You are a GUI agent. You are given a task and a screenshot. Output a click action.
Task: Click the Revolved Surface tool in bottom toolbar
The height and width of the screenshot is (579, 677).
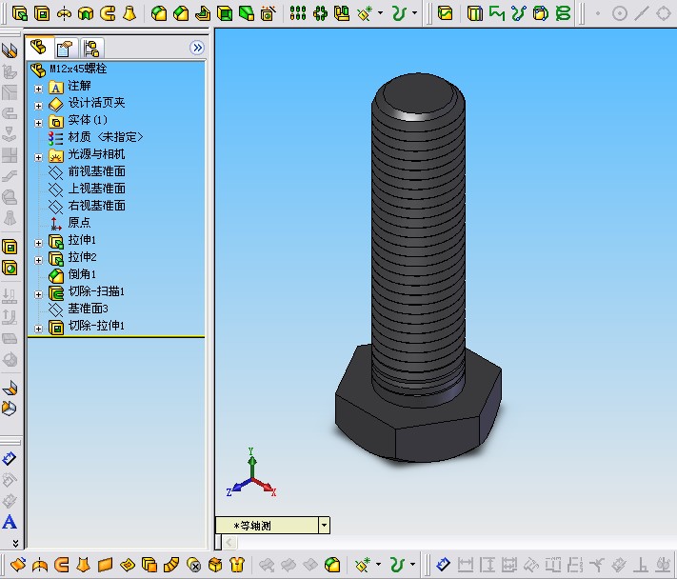(40, 564)
